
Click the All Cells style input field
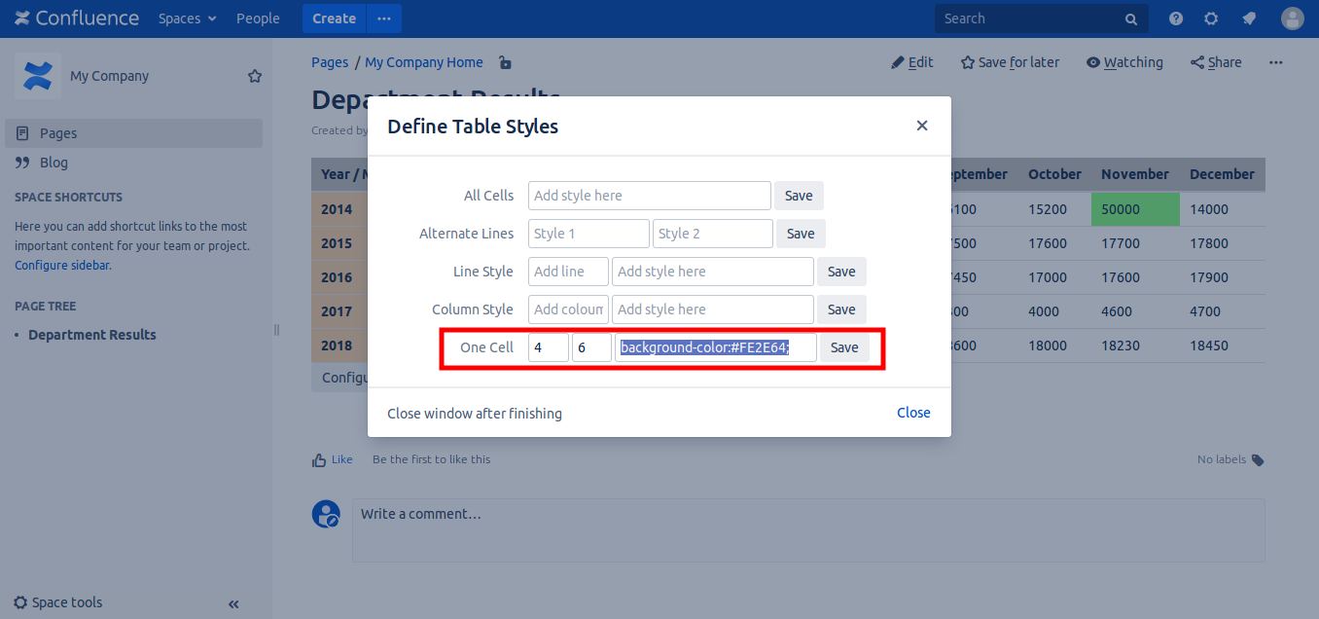[649, 196]
